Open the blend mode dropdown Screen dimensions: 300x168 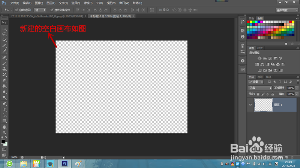pyautogui.click(x=260, y=88)
